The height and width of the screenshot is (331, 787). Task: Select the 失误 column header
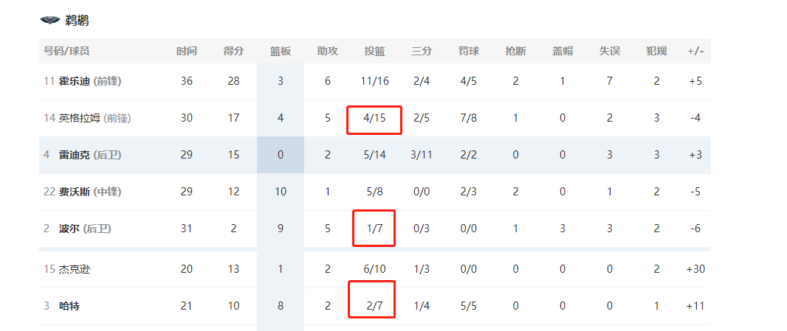coord(609,52)
